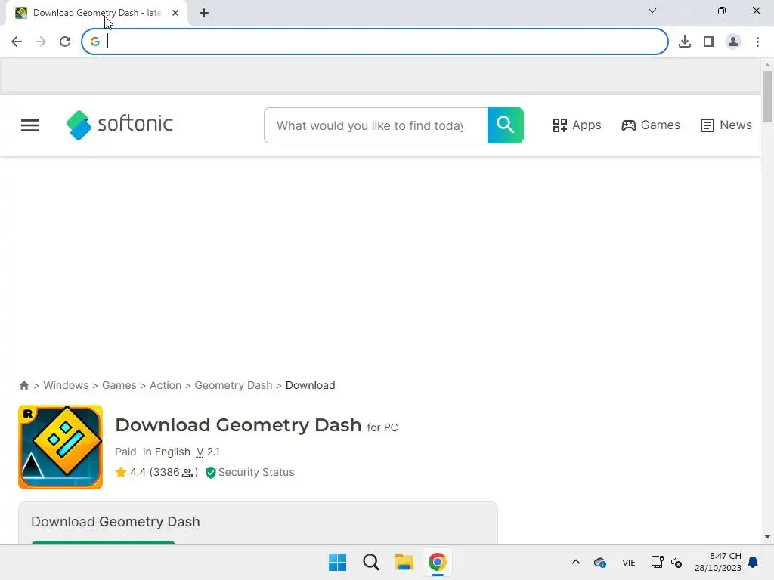
Task: Open the clock and date 8:47 CH
Action: click(718, 562)
